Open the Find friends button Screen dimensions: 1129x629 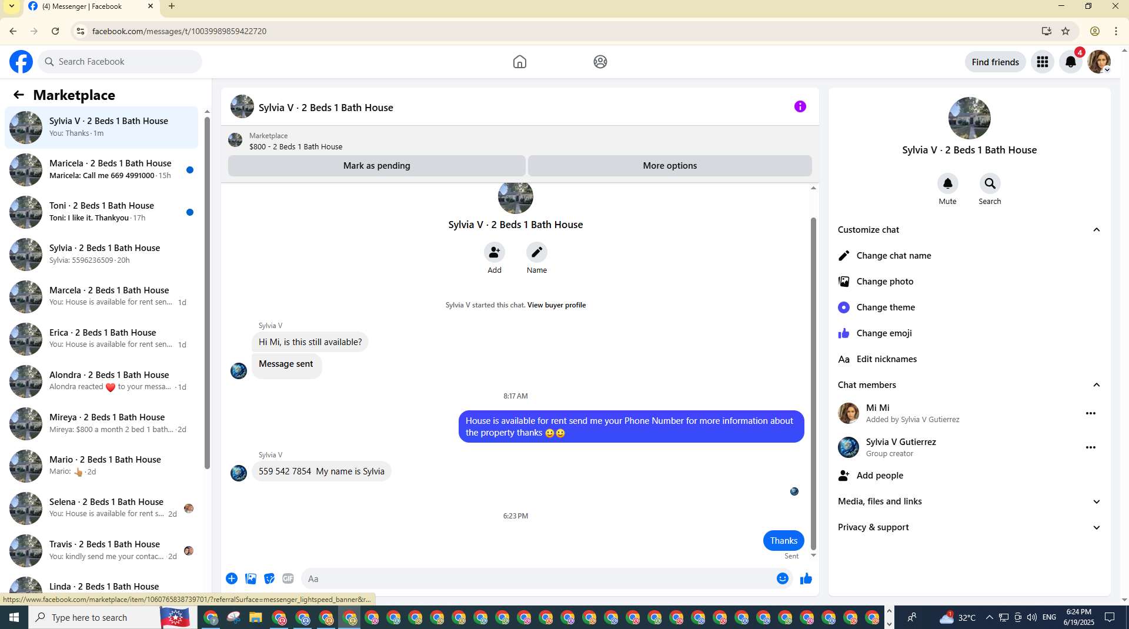[x=996, y=62]
